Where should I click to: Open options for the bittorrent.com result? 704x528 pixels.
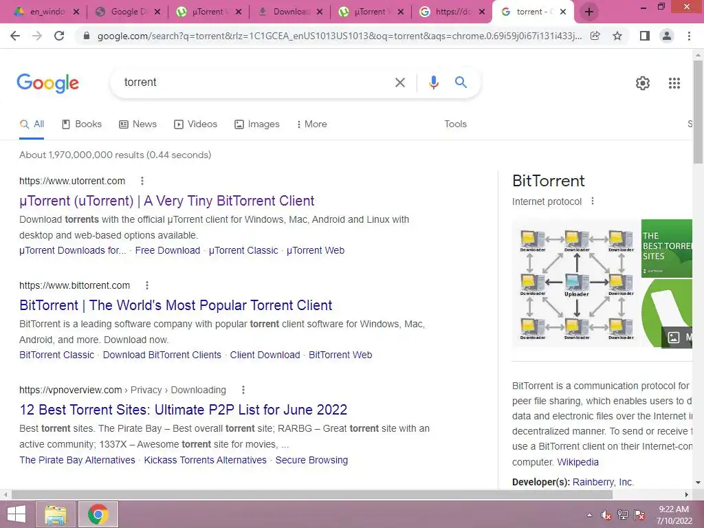147,285
